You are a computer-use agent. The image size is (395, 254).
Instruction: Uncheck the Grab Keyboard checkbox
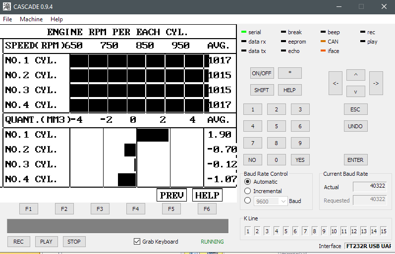(x=137, y=242)
